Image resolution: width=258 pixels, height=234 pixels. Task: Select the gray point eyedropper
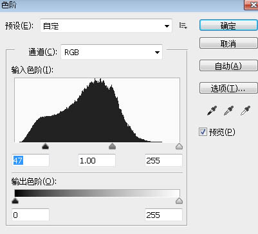[228, 110]
